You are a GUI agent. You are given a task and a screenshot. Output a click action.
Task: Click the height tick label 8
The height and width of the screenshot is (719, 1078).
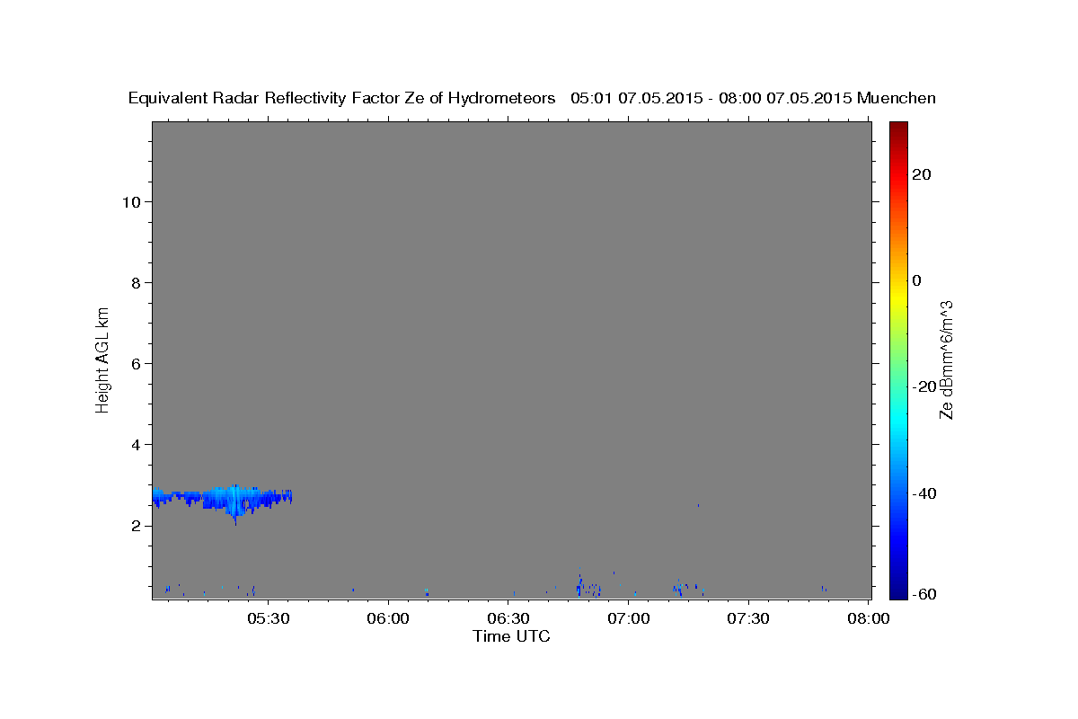135,282
